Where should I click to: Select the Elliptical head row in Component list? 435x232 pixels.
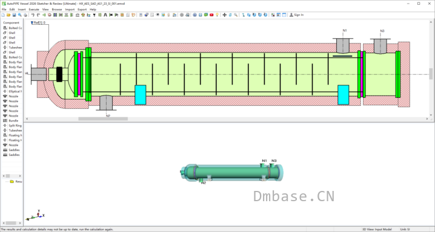(13, 91)
